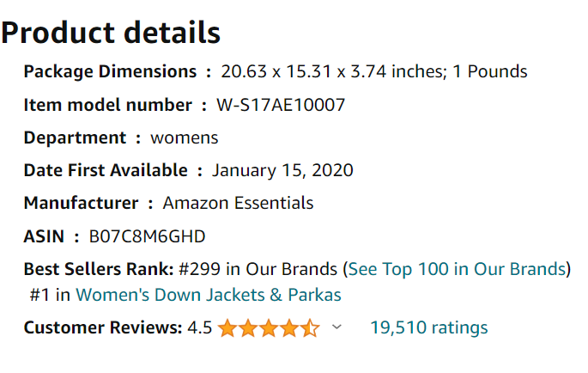Click the womens department value

coord(184,138)
